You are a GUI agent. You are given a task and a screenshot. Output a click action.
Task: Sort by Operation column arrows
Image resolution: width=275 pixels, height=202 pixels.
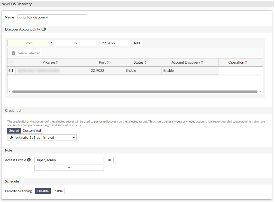[x=246, y=63]
